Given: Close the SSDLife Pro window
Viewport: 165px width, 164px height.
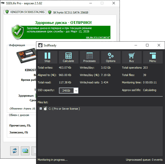Looking at the screenshot, I should 114,3.
